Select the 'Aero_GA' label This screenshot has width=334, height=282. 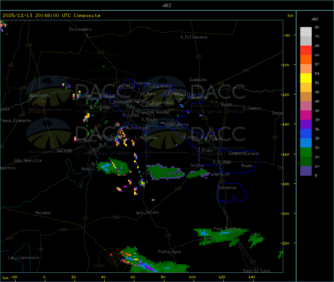222,174
